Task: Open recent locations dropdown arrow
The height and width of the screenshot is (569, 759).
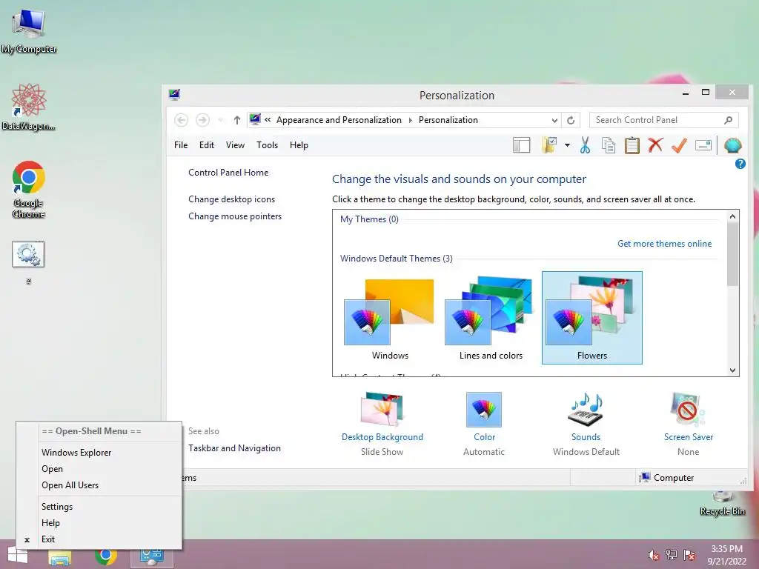Action: [x=220, y=120]
